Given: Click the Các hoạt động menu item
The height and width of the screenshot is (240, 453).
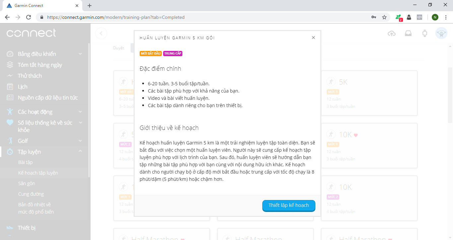Looking at the screenshot, I should click(x=35, y=112).
